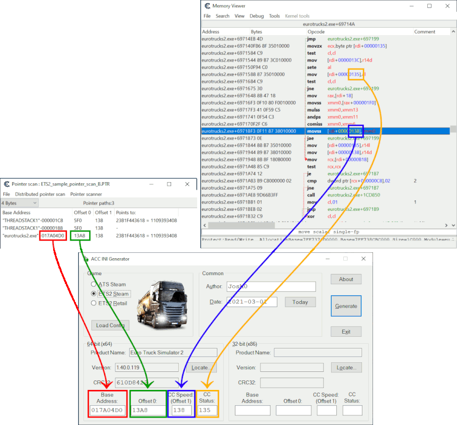Image resolution: width=457 pixels, height=425 pixels.
Task: Click 64-bit Base Address field
Action: [107, 410]
